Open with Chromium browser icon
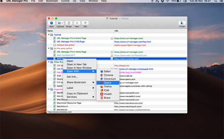This screenshot has height=139, width=224. click(x=102, y=79)
